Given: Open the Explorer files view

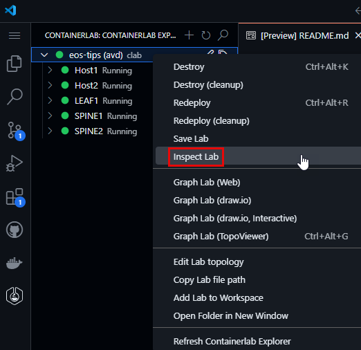Looking at the screenshot, I should click(x=15, y=64).
